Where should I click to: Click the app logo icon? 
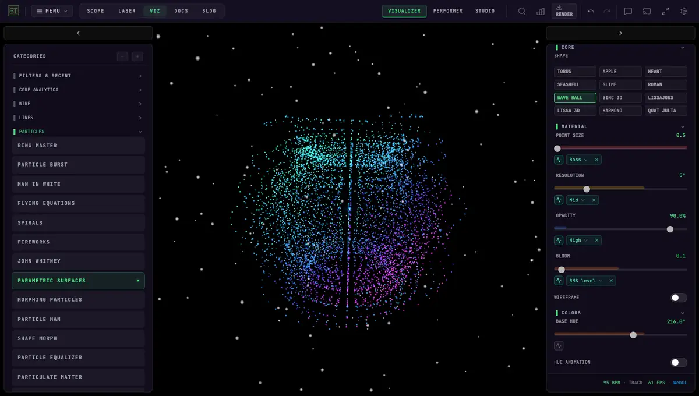click(x=13, y=11)
